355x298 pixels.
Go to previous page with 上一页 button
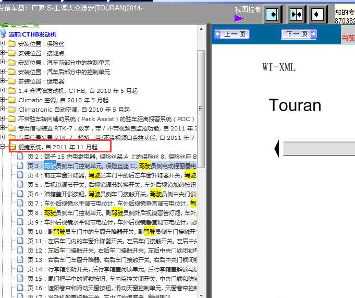[231, 34]
